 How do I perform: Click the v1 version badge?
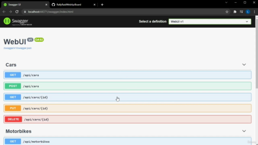30,39
